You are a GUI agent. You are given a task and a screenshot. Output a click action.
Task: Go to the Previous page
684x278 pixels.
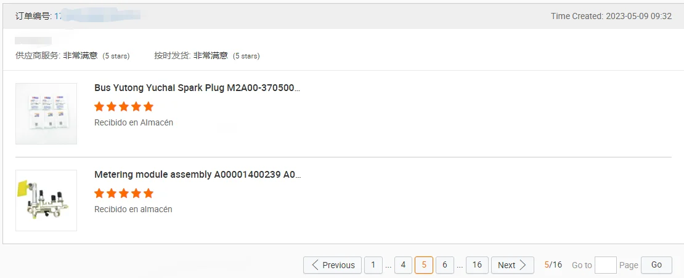(333, 265)
